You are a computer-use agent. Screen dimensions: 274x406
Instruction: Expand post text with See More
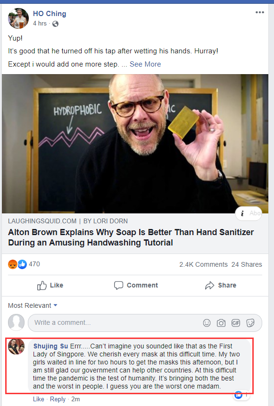coord(145,64)
